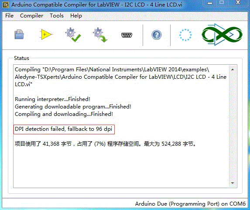Open the File menu
This screenshot has height=210, width=250.
tap(9, 16)
